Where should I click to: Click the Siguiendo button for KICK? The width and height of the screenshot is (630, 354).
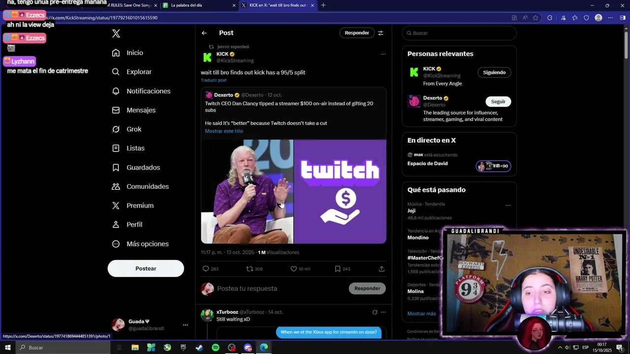494,72
